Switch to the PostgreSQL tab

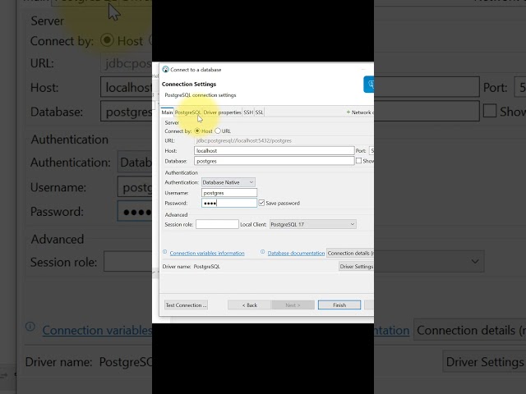(x=188, y=112)
